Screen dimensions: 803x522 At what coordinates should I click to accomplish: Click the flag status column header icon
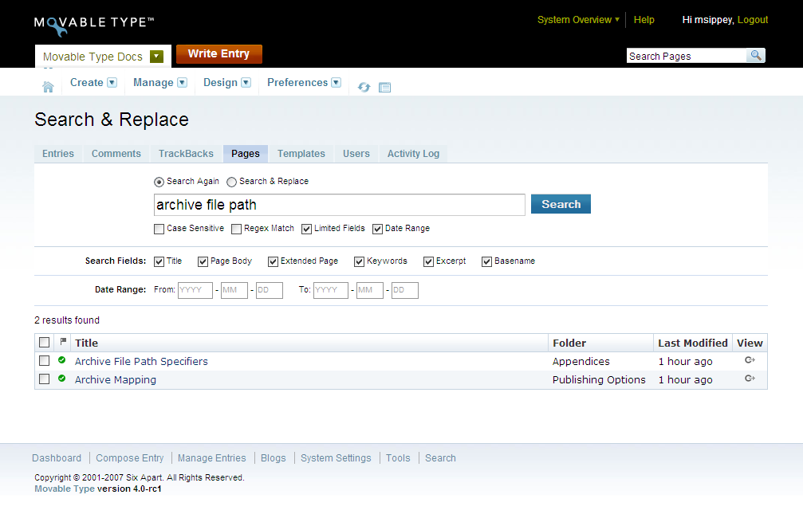coord(63,342)
